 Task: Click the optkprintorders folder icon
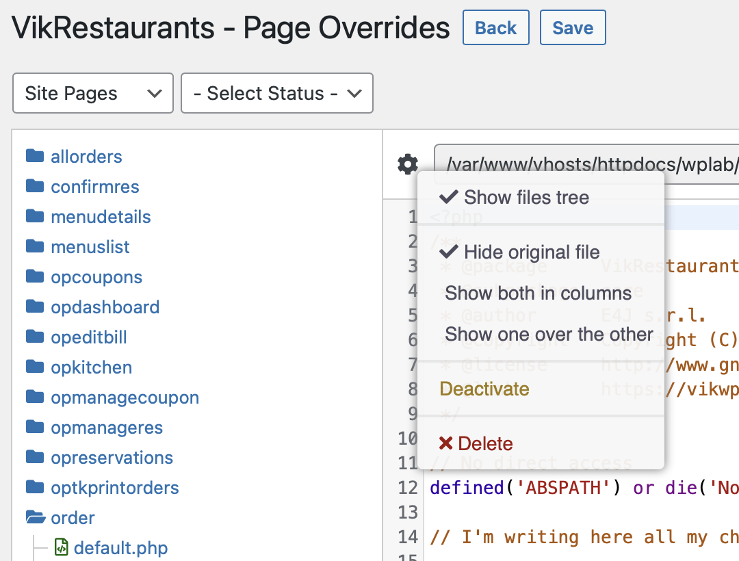click(35, 487)
